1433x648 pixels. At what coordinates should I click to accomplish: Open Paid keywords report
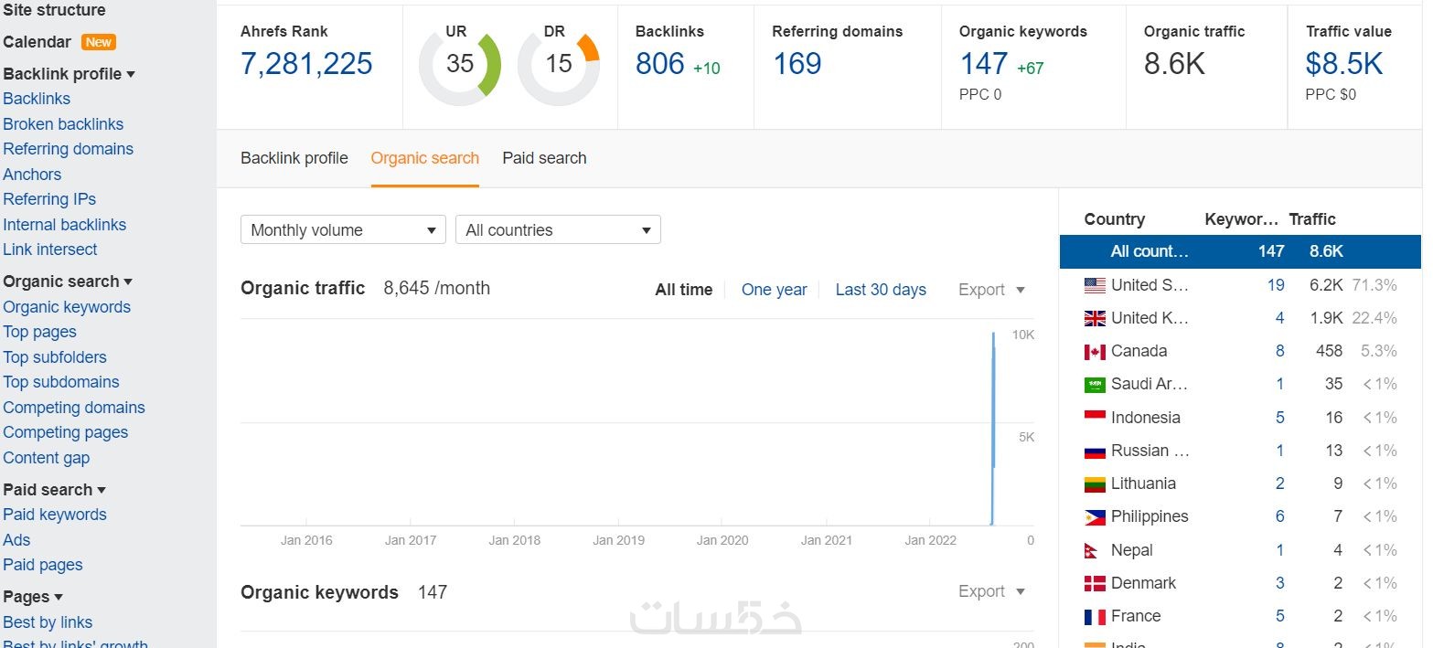point(55,515)
